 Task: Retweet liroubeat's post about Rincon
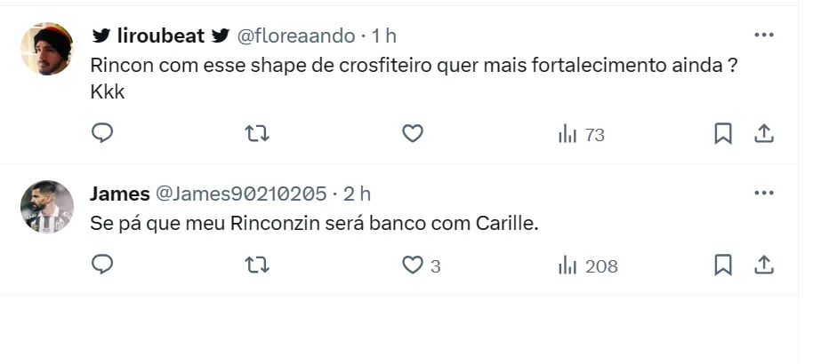coord(257,133)
